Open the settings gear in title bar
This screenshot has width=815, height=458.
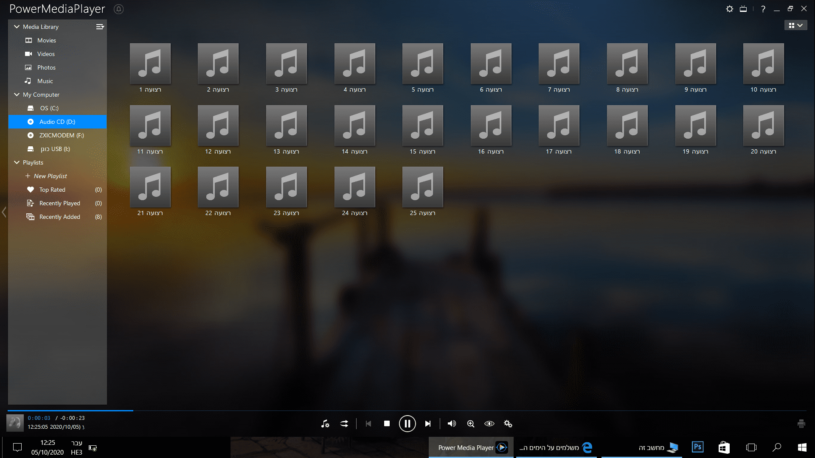[x=730, y=9]
